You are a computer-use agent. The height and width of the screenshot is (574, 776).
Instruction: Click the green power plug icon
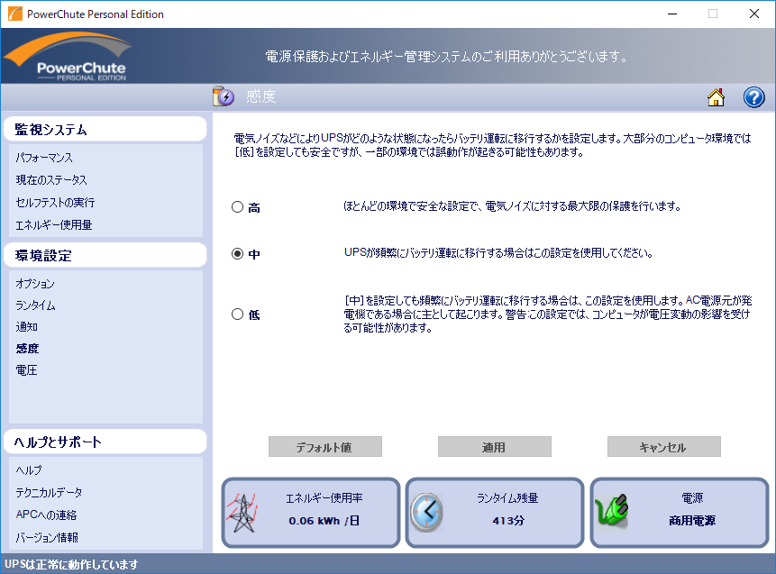(x=612, y=510)
